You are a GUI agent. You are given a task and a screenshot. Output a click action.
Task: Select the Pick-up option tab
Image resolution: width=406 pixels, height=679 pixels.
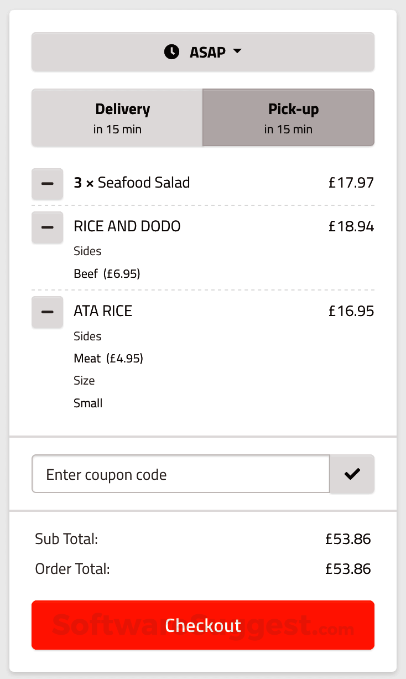[x=288, y=117]
